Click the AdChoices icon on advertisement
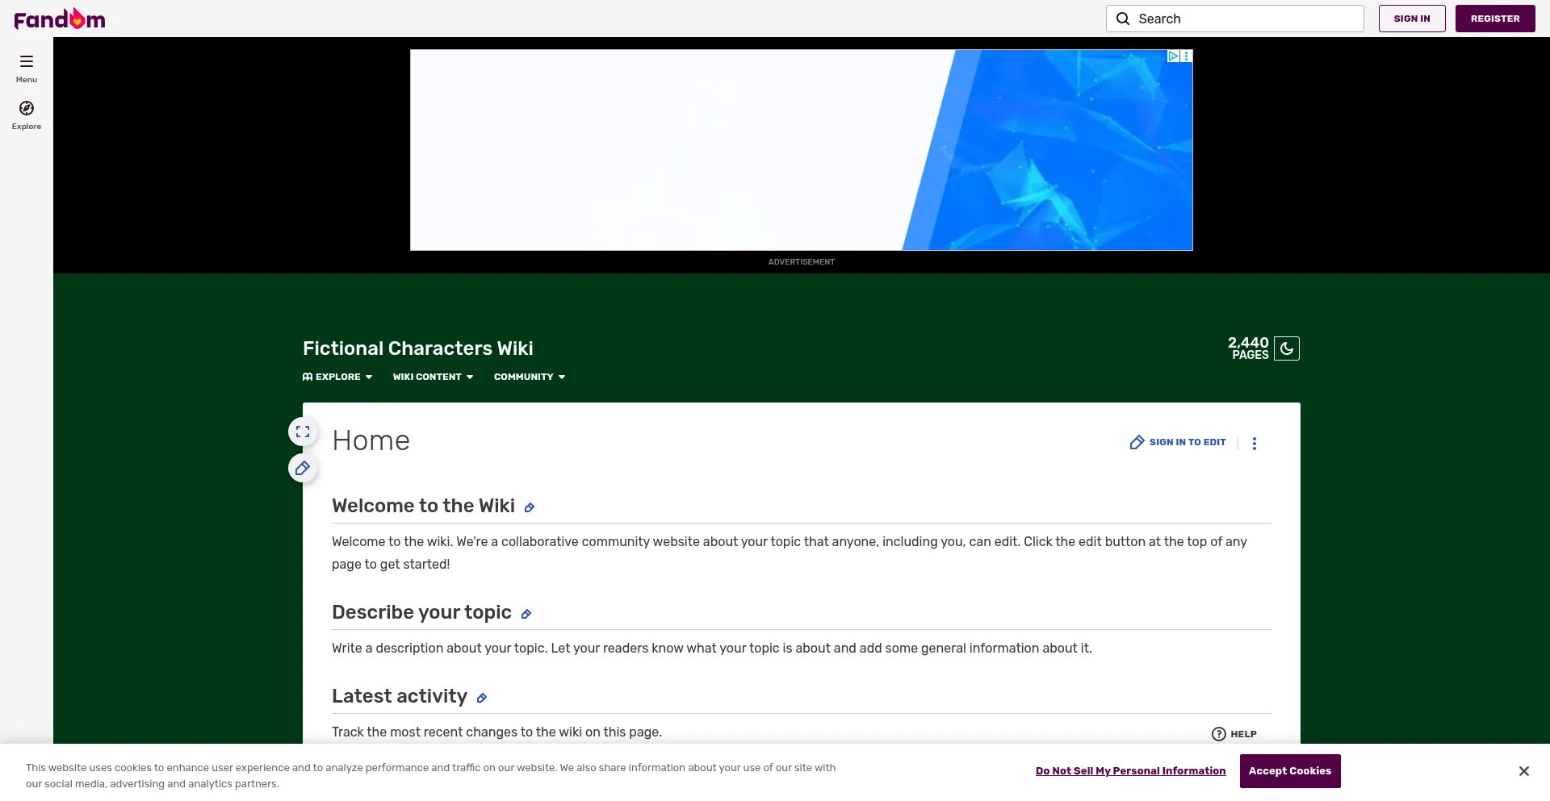The width and height of the screenshot is (1550, 801). pyautogui.click(x=1174, y=56)
